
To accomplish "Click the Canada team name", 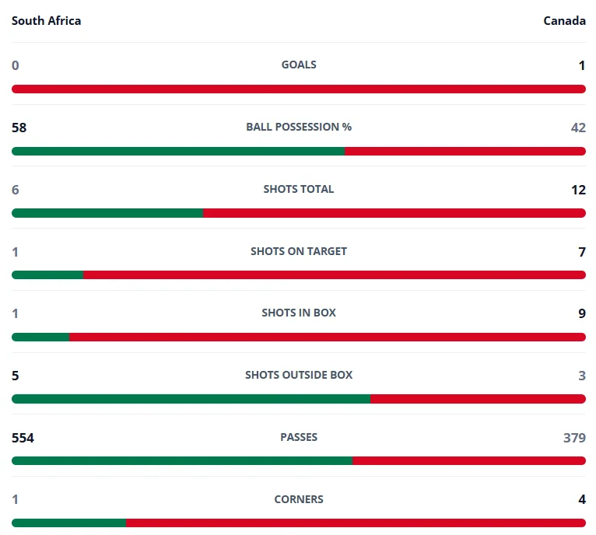I will point(564,20).
